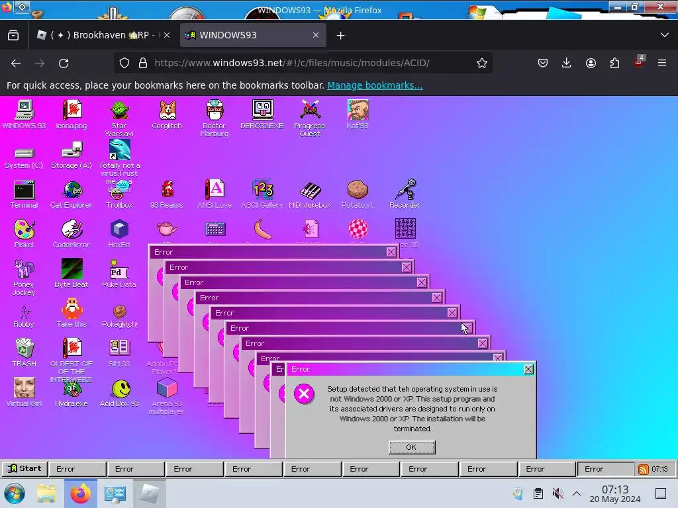The width and height of the screenshot is (678, 508).
Task: Launch MIDI Jukebox icon
Action: click(310, 194)
